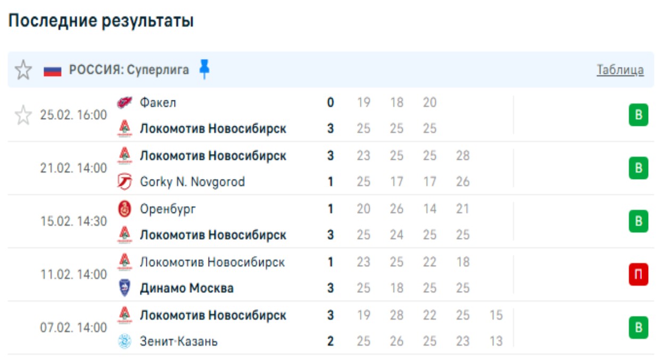Select the Зенит-Казань team name

[x=179, y=341]
